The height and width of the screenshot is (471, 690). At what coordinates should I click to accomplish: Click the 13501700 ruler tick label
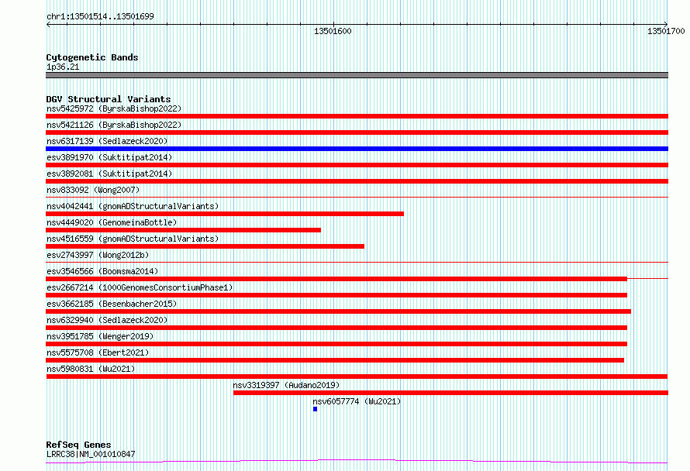pos(666,31)
